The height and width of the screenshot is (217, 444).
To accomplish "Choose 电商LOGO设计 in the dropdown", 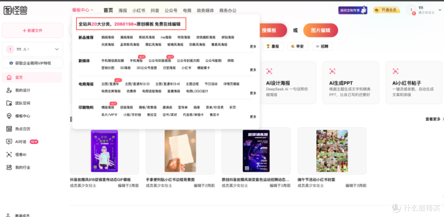I will click(197, 91).
